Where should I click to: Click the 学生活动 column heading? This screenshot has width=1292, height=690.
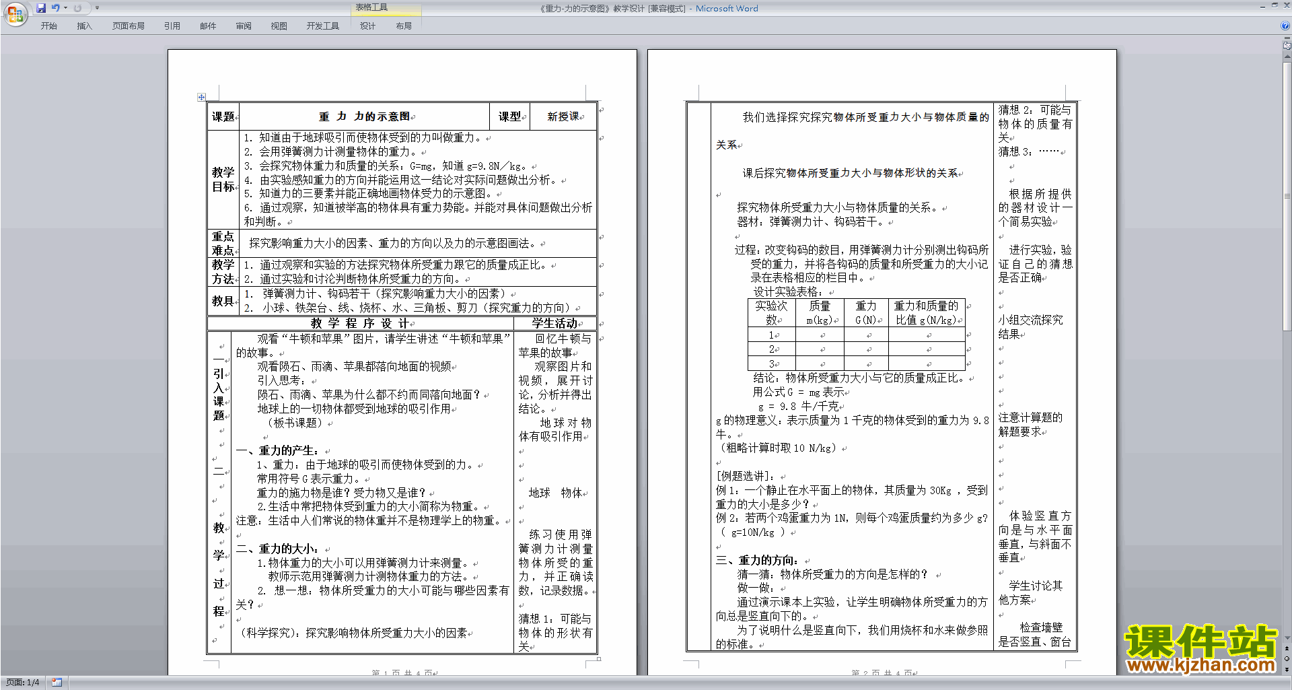tap(555, 324)
